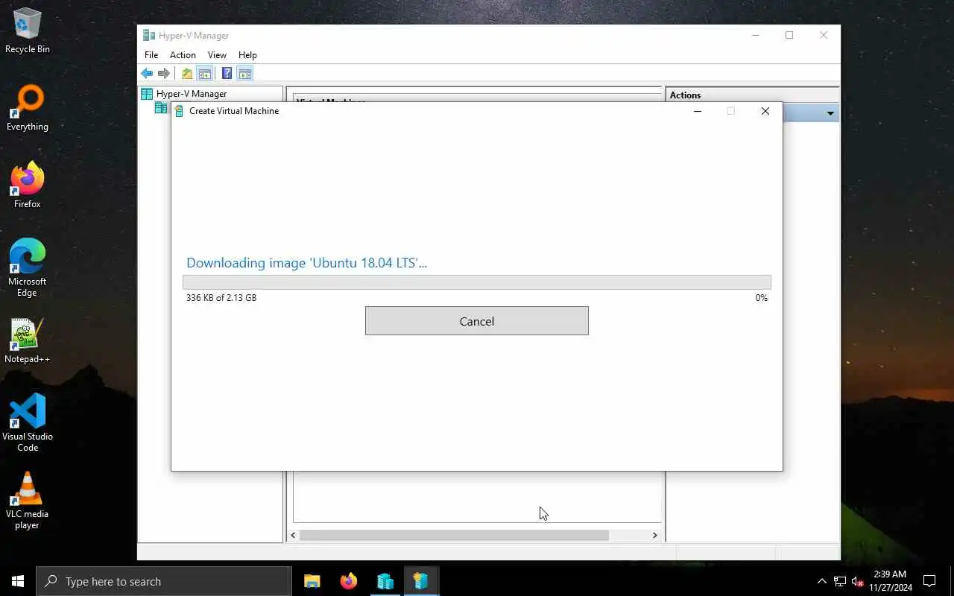Viewport: 954px width, 596px height.
Task: Select the Notepad++ desktop shortcut
Action: [28, 341]
